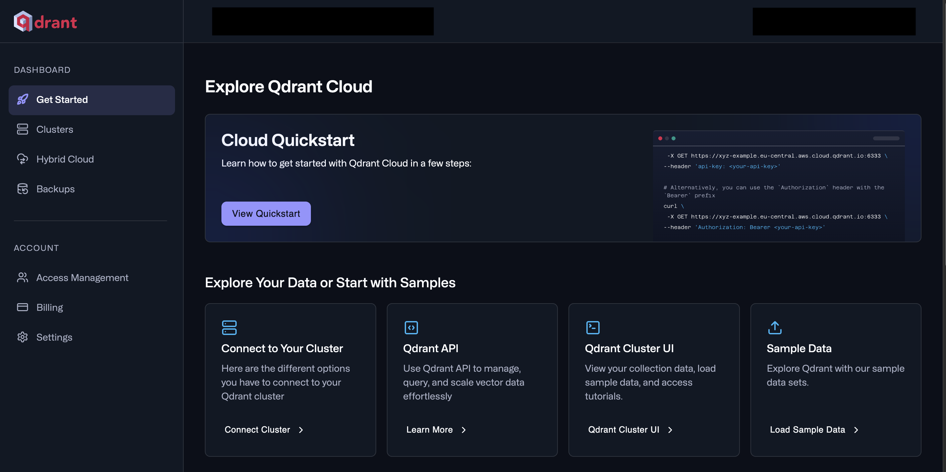This screenshot has width=946, height=472.
Task: Click the chevron next to Connect Cluster
Action: click(301, 430)
